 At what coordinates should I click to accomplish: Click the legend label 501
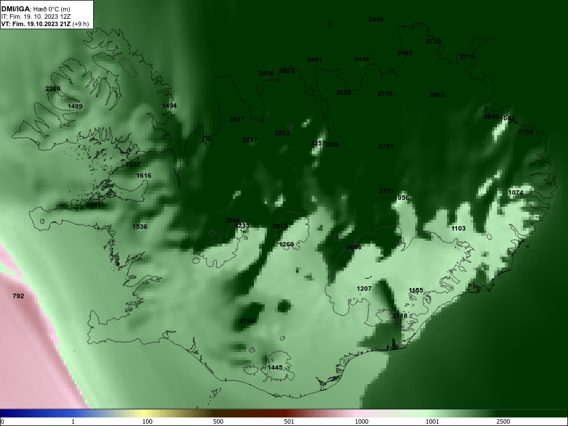click(x=289, y=421)
